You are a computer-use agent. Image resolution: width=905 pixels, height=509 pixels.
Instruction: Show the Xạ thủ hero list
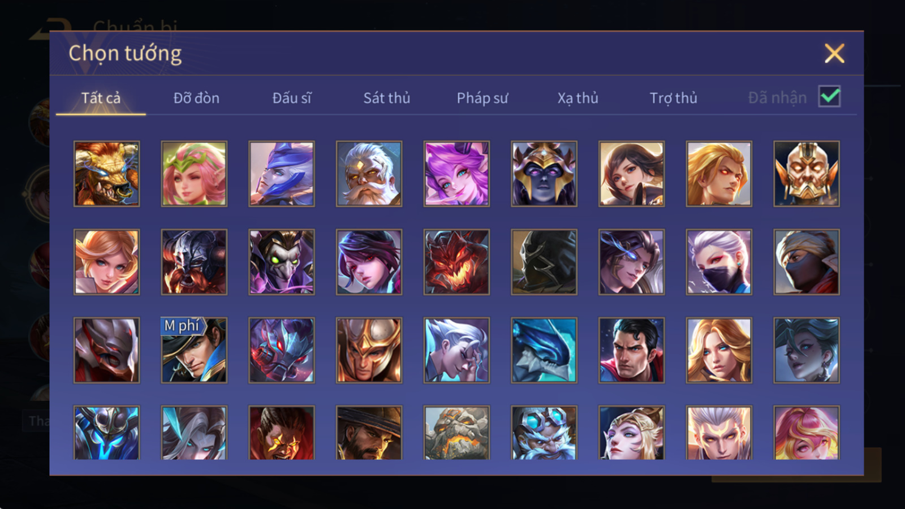pos(578,98)
